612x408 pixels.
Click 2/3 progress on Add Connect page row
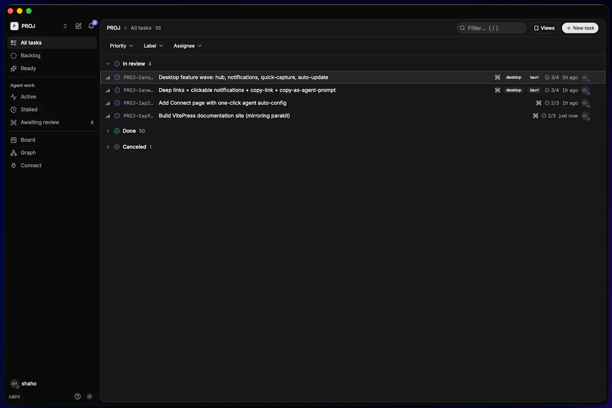click(552, 103)
